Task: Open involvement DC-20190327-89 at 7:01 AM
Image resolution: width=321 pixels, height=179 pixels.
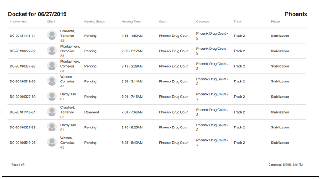Action: click(22, 97)
